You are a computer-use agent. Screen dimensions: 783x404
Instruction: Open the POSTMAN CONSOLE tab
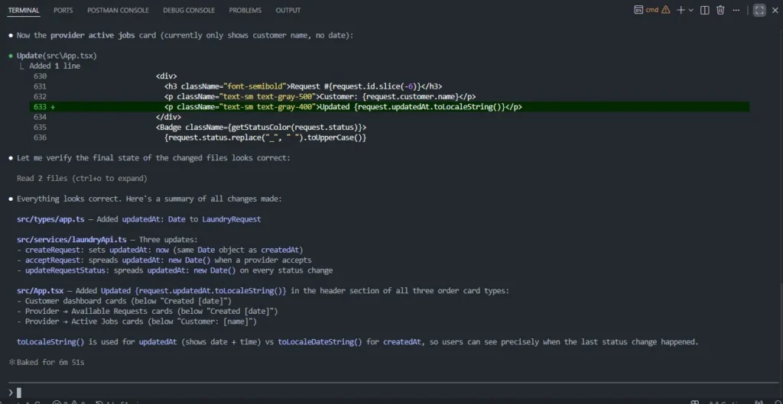(118, 10)
